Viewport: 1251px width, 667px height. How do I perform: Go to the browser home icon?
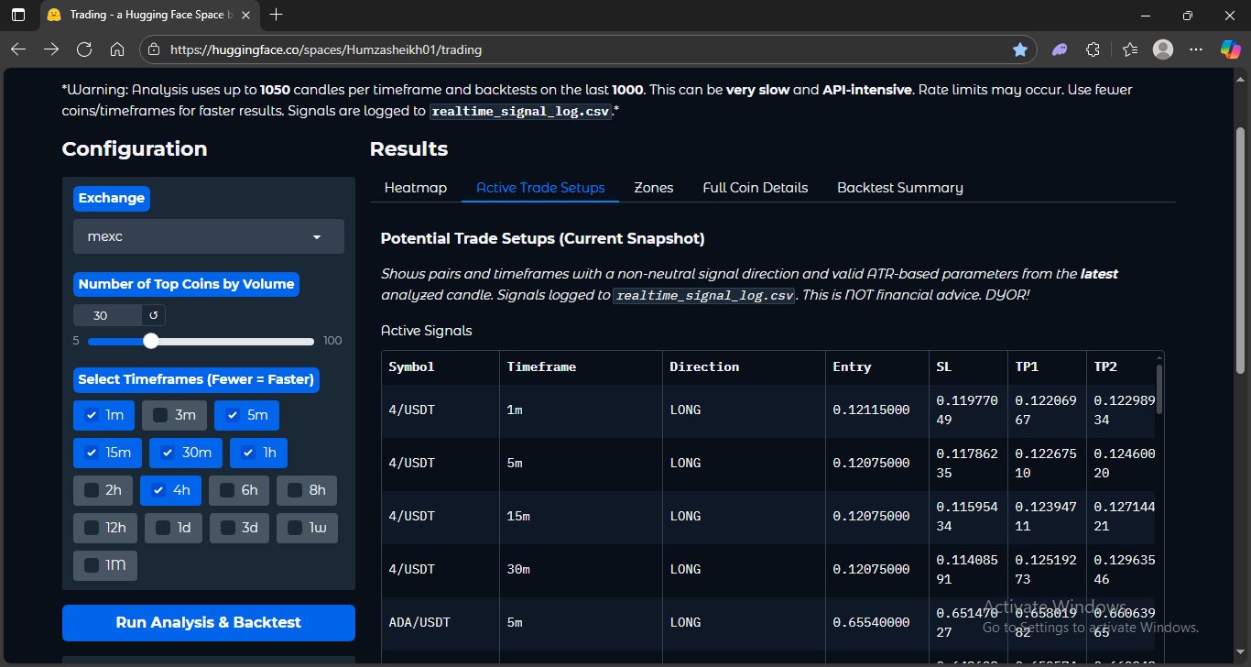pyautogui.click(x=117, y=49)
